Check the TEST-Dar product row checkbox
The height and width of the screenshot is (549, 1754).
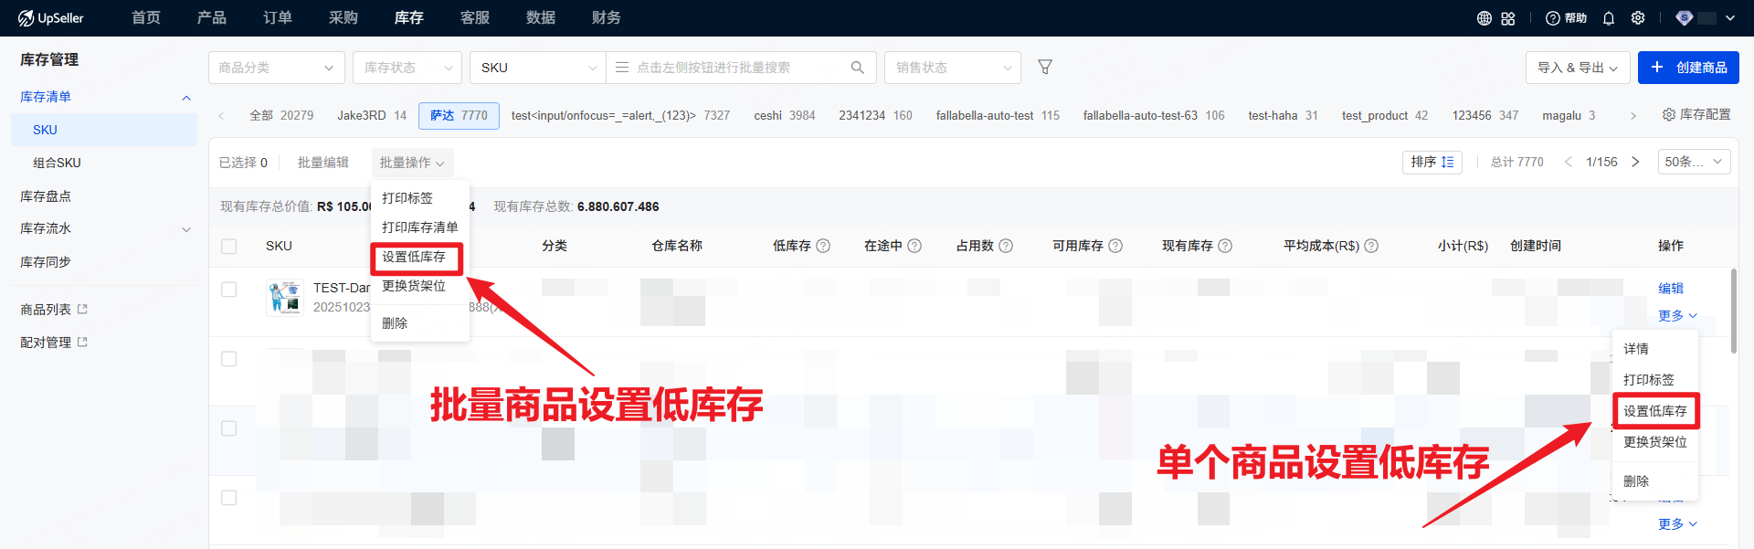(x=229, y=290)
